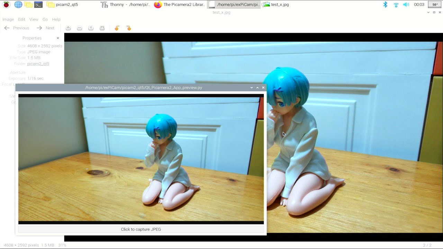Close the Properties side panel

pyautogui.click(x=58, y=38)
